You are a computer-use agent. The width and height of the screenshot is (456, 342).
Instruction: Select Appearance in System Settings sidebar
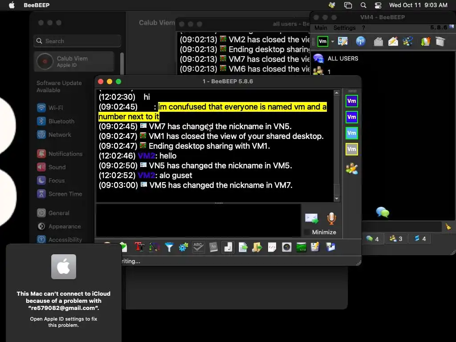click(x=59, y=226)
